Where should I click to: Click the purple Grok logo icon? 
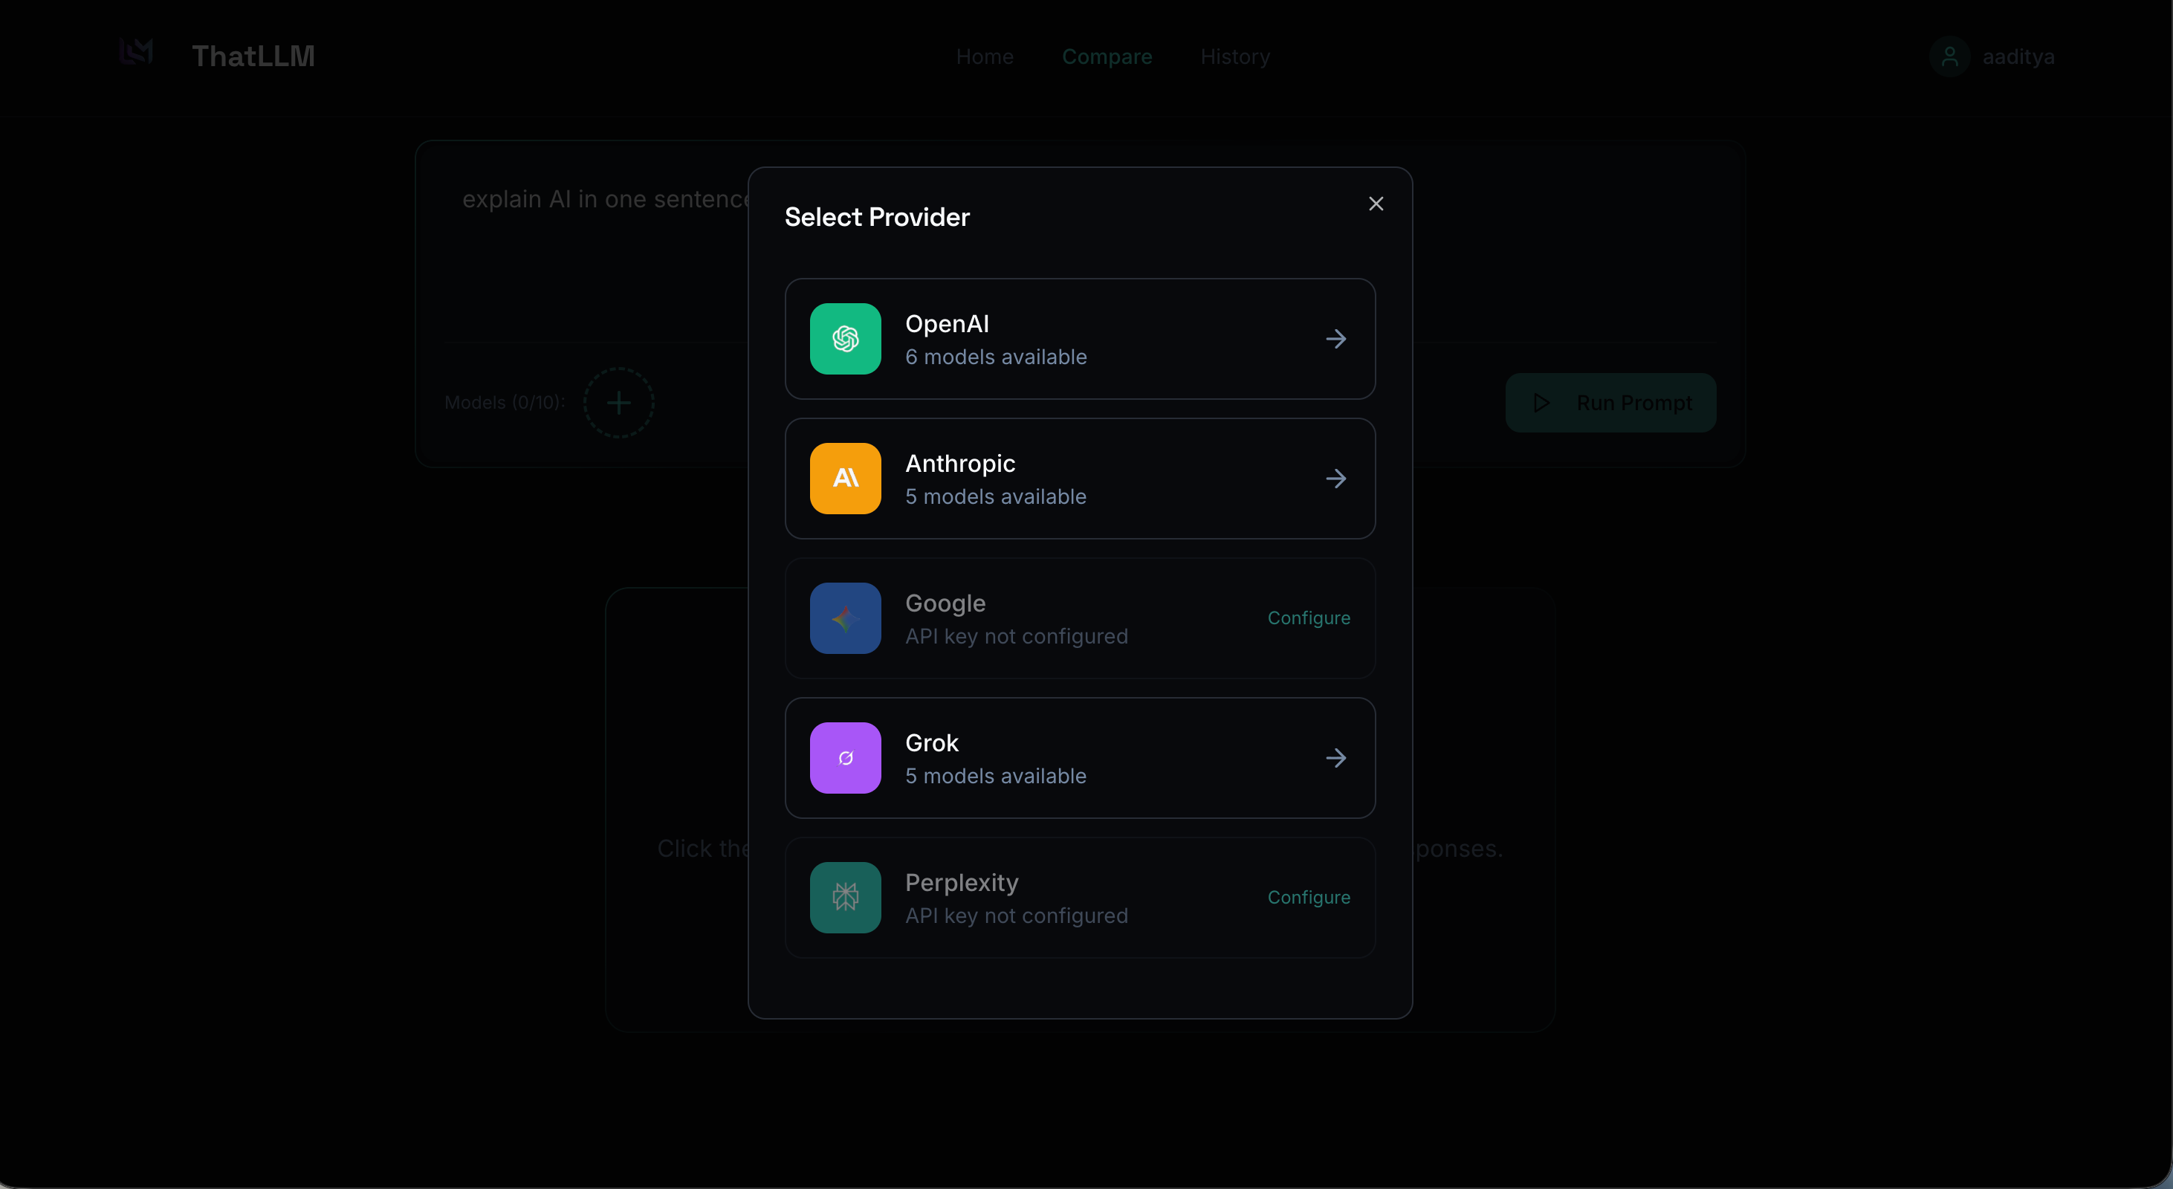[x=845, y=758]
